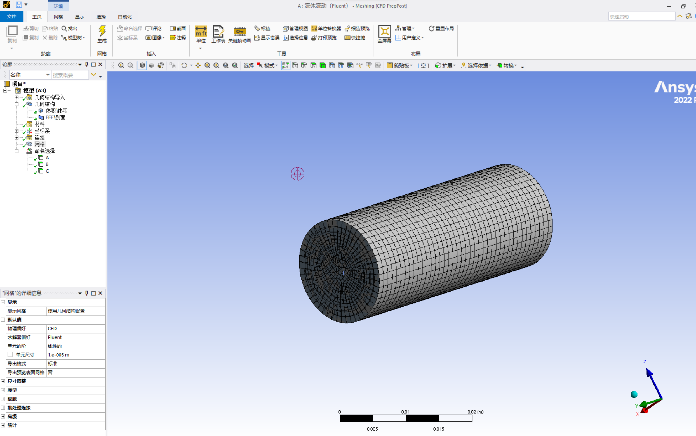Switch to the 自动化 ribbon tab
696x436 pixels.
tap(125, 17)
